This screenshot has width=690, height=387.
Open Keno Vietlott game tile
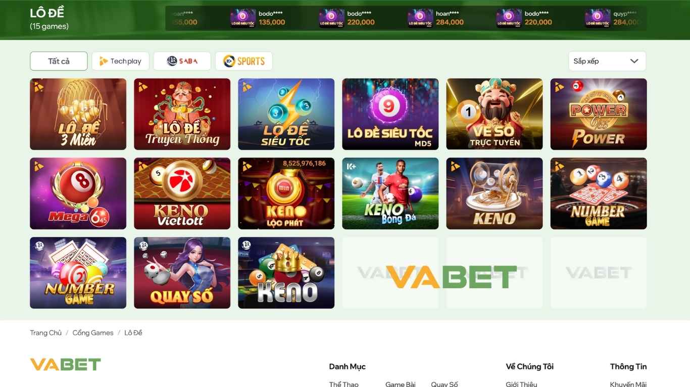point(182,193)
